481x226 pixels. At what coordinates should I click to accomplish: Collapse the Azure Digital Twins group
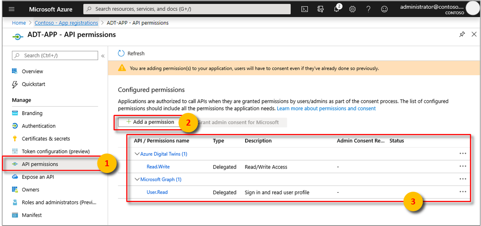tap(137, 154)
